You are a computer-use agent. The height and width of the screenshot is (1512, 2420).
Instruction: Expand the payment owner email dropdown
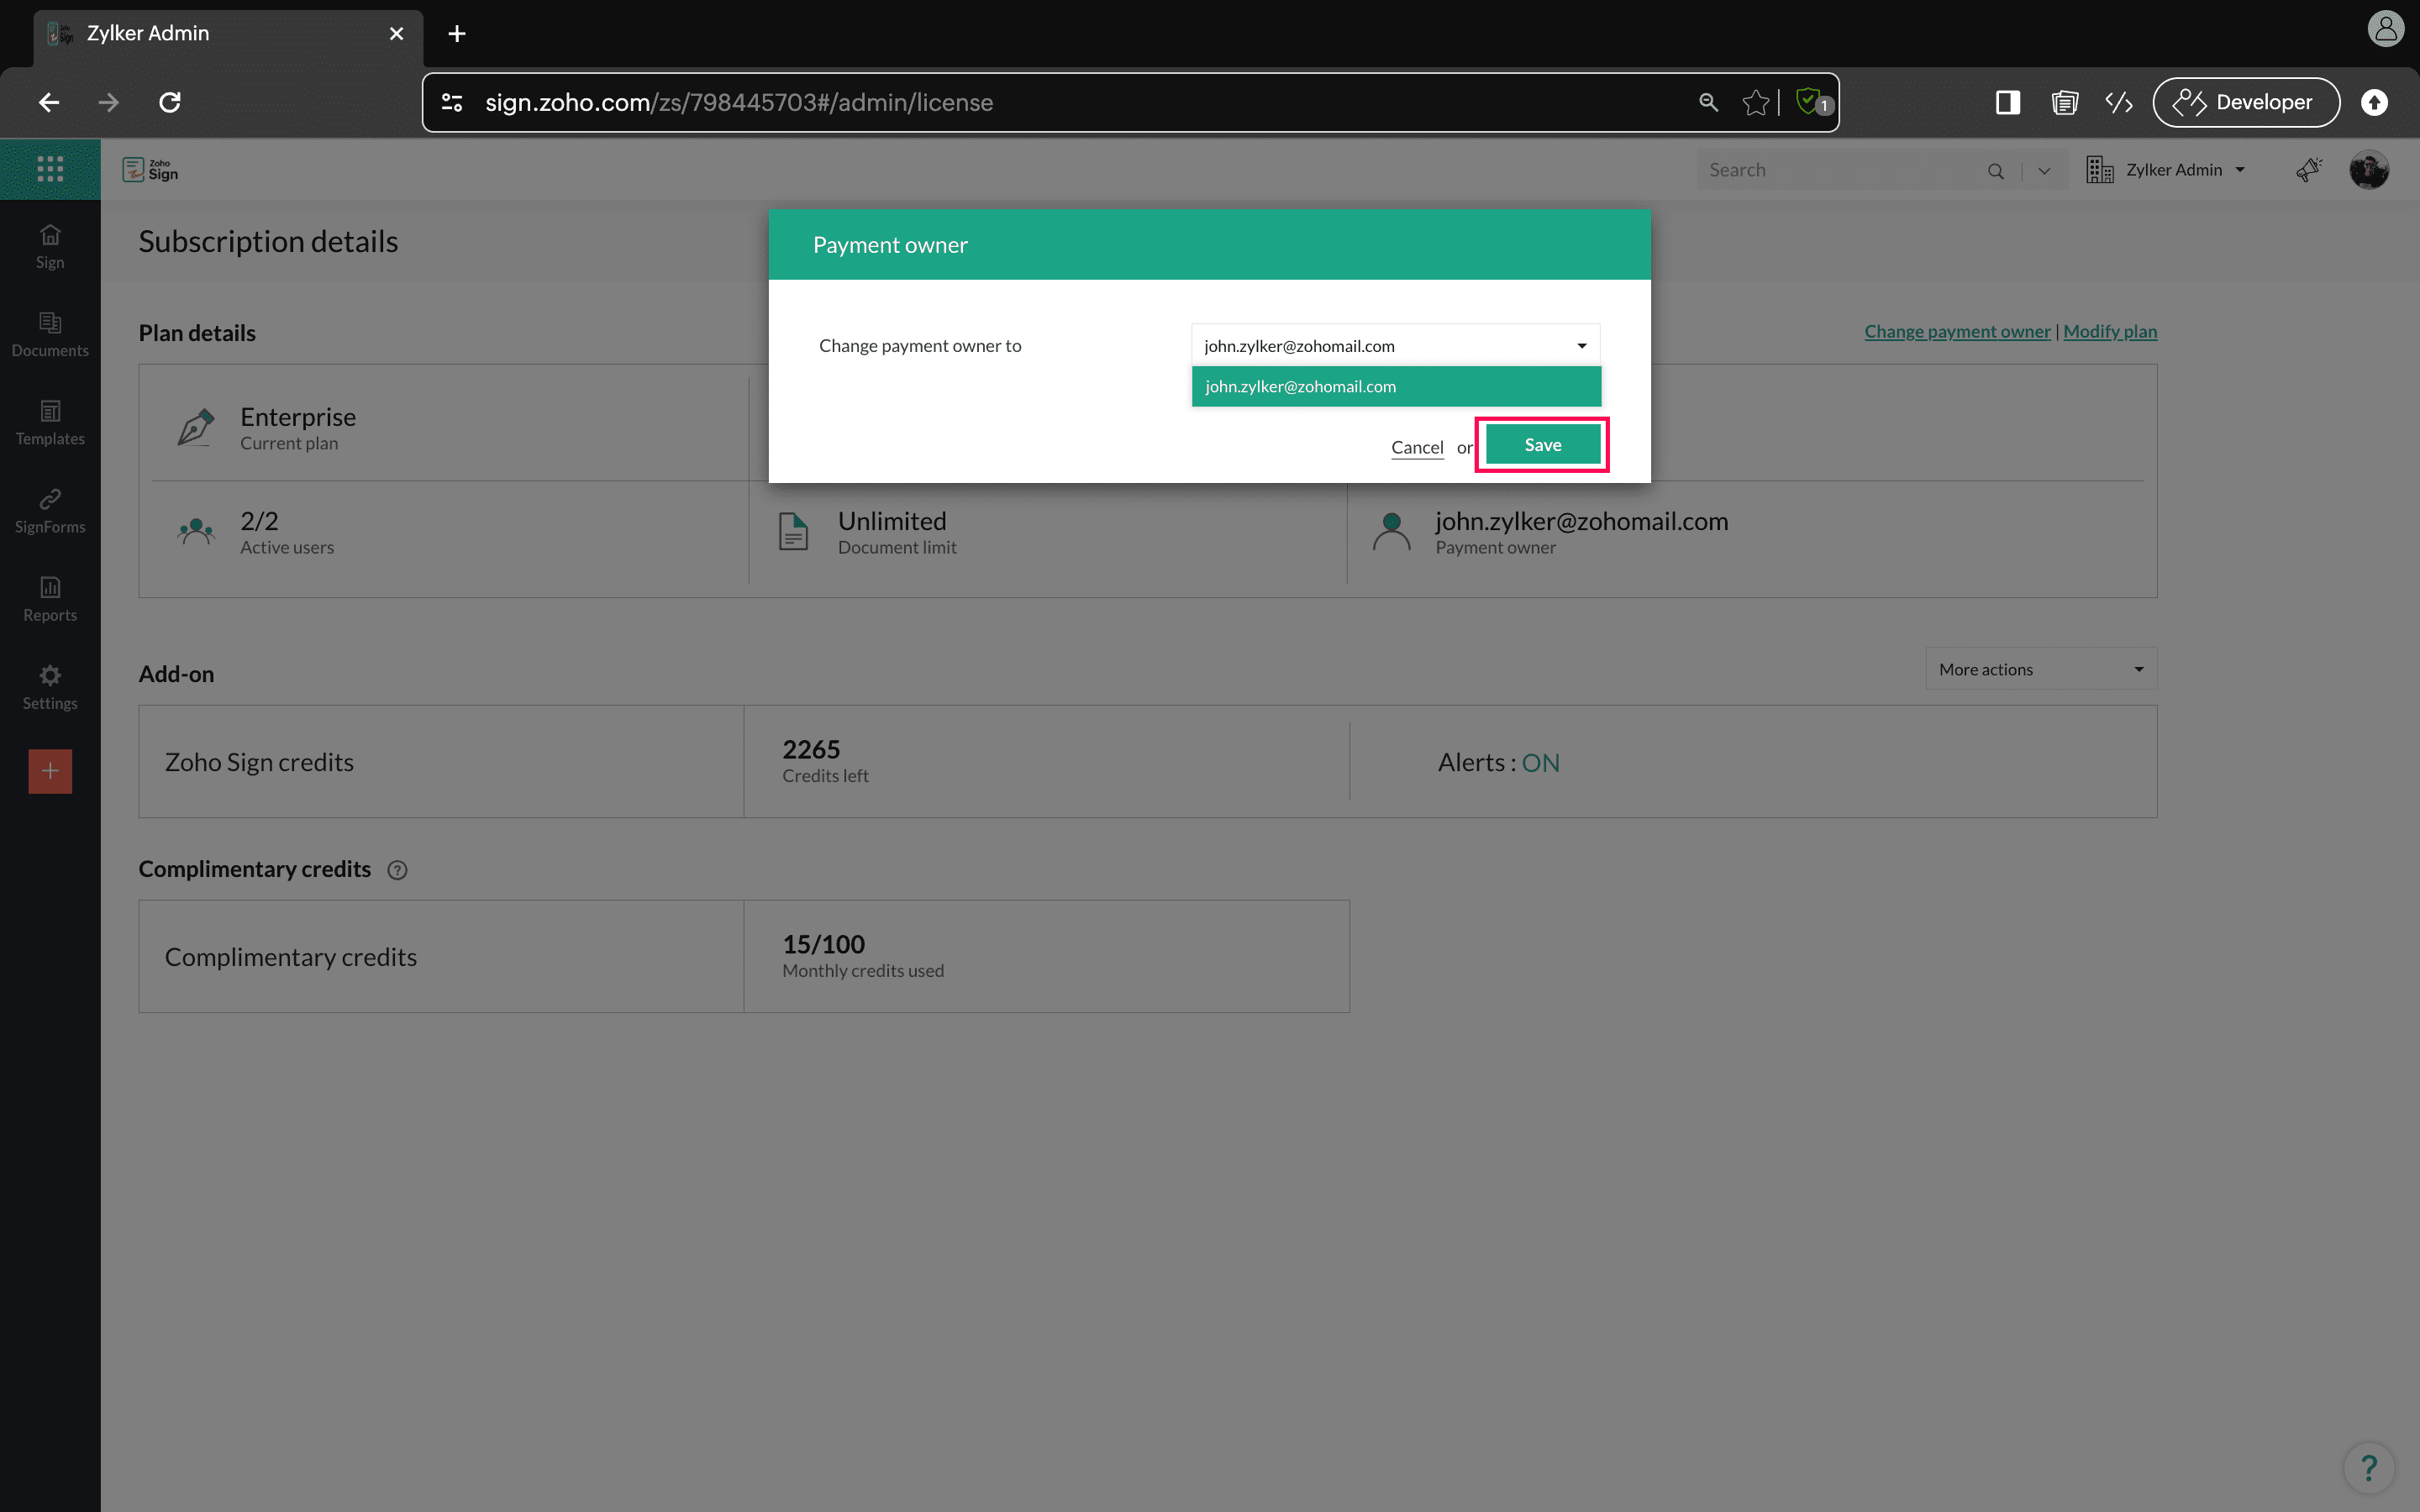[x=1396, y=346]
